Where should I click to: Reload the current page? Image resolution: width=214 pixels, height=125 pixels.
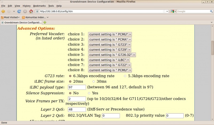[19, 11]
